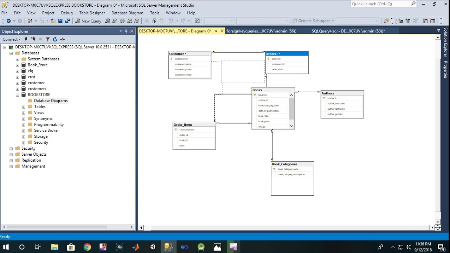Open the Debug menu

coord(67,13)
